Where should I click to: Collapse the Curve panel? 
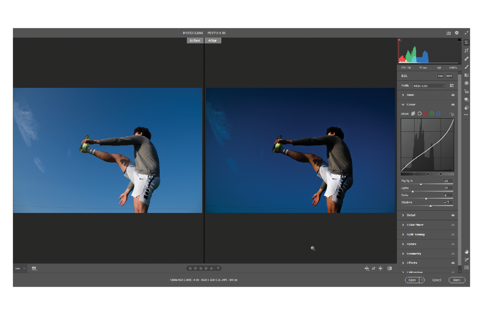pos(403,105)
